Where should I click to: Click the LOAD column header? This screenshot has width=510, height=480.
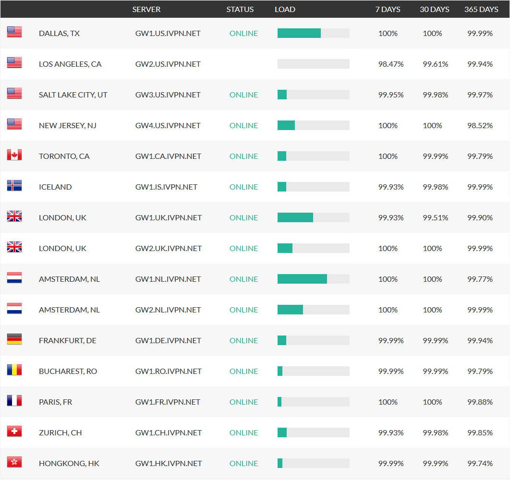tap(285, 10)
